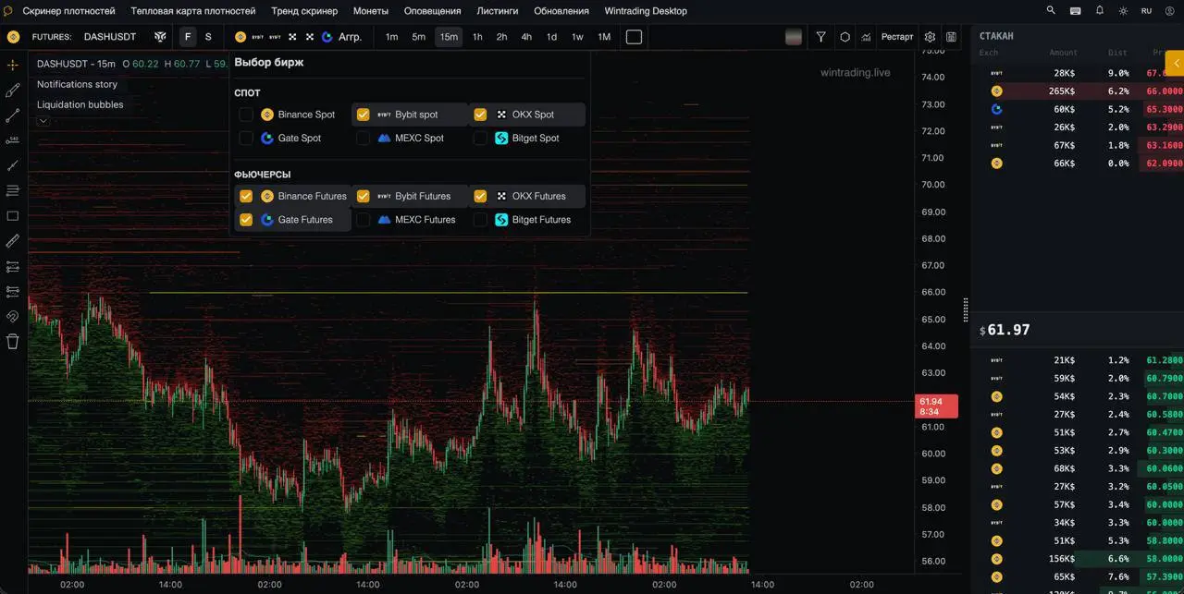Select the 1d timeframe
1184x594 pixels.
pyautogui.click(x=551, y=37)
